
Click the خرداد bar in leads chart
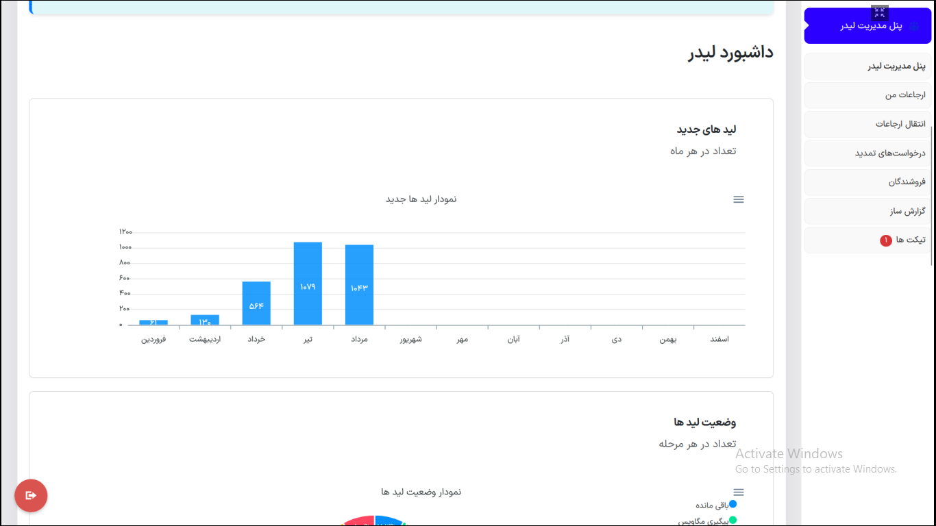pos(256,303)
